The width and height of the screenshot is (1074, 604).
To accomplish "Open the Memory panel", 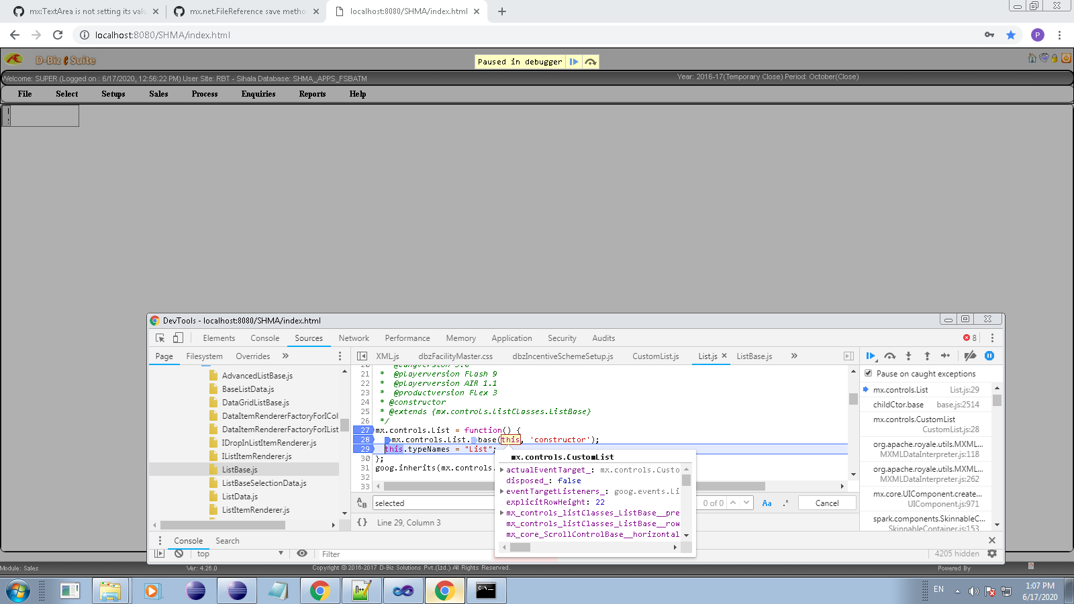I will (x=460, y=338).
